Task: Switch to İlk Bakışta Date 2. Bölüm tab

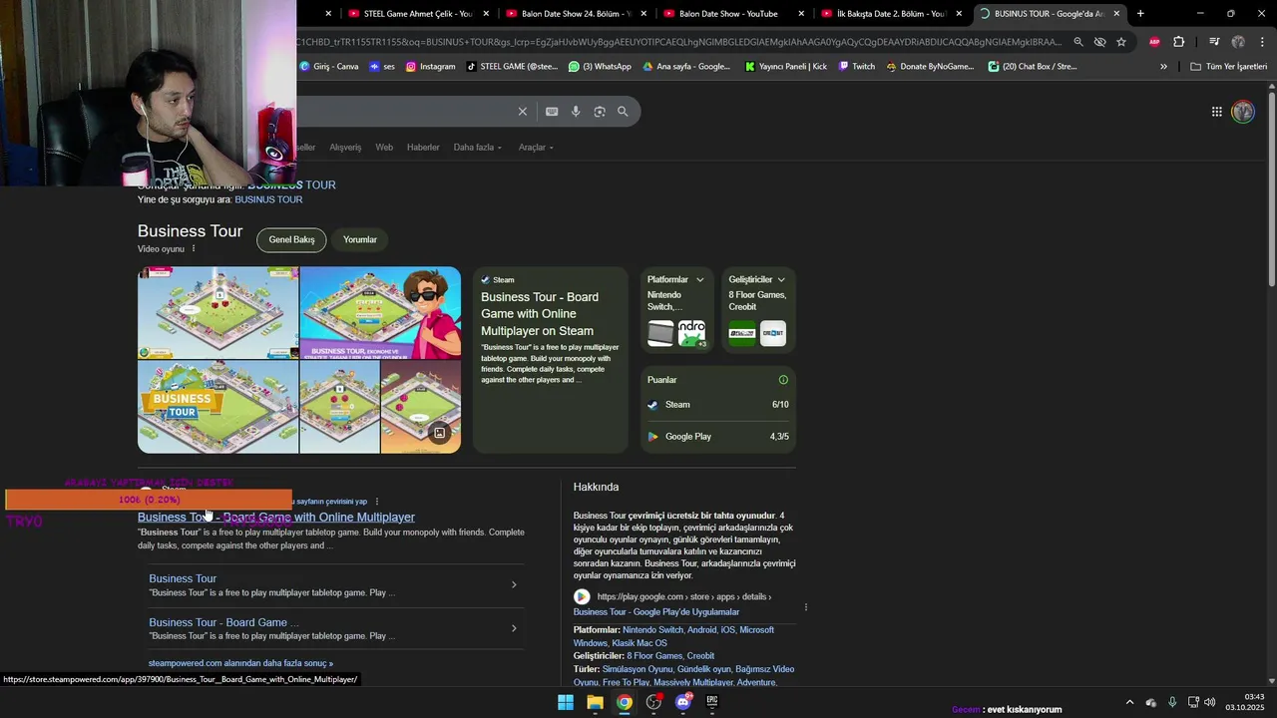Action: (x=891, y=14)
